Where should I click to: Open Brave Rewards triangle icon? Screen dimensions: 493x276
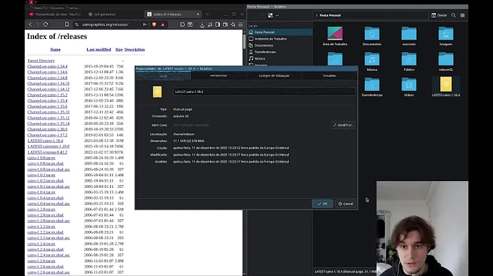click(163, 25)
